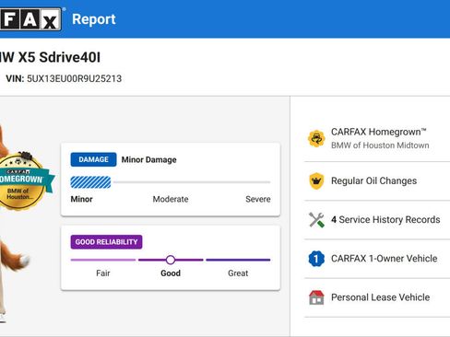Click the wrench service history icon
This screenshot has width=450, height=337.
click(x=316, y=220)
